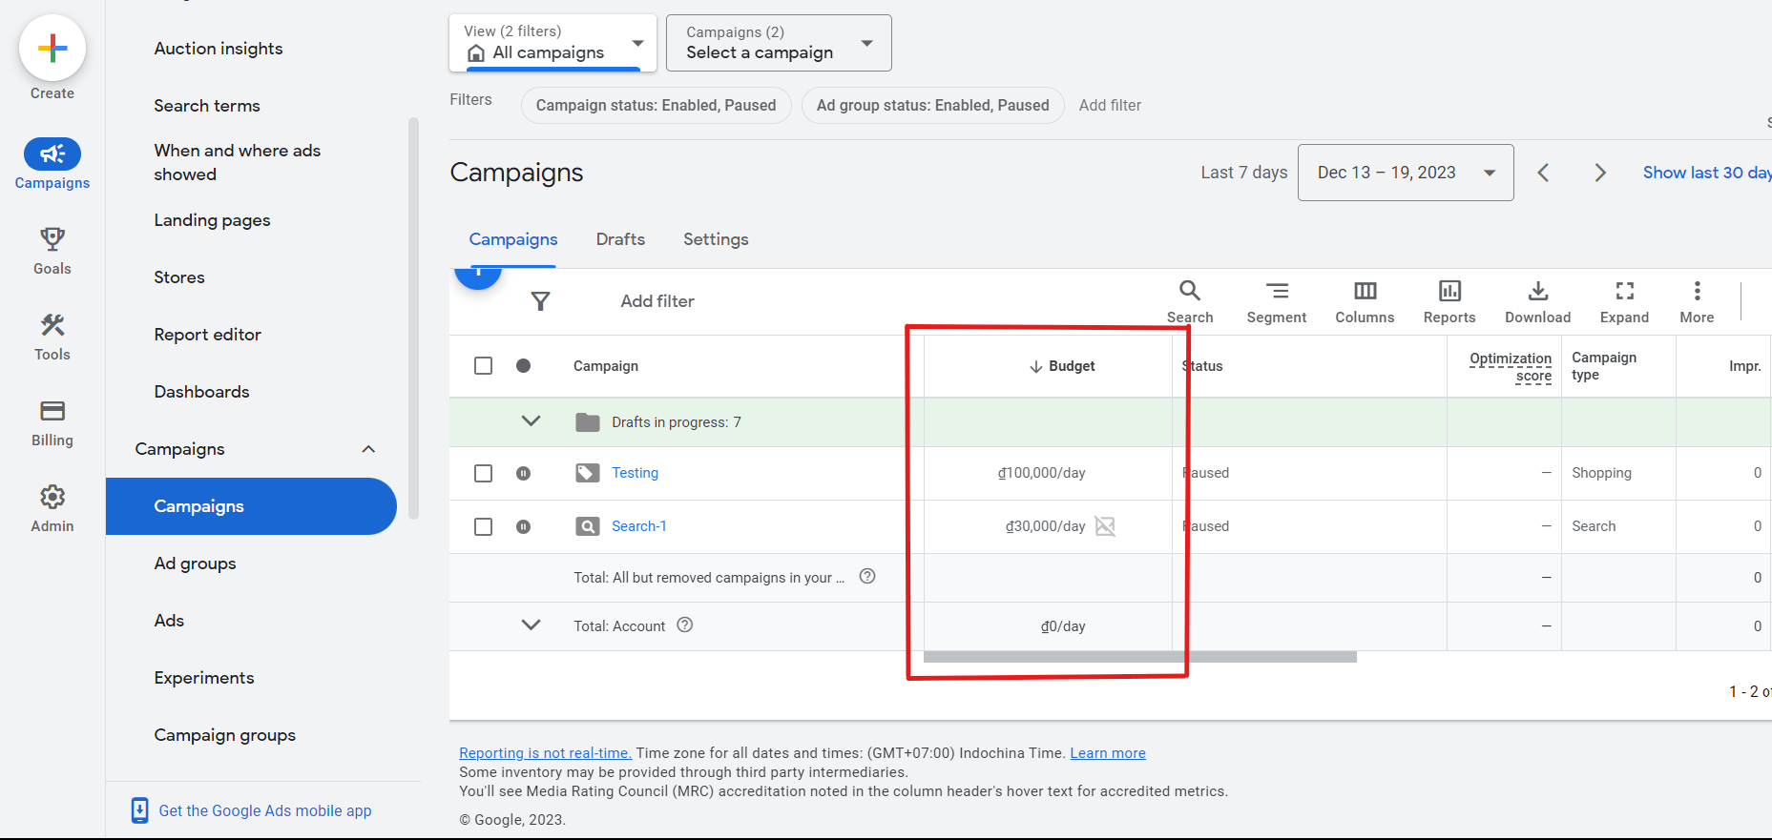Click Get the Google Ads mobile app
This screenshot has height=840, width=1772.
click(x=265, y=810)
